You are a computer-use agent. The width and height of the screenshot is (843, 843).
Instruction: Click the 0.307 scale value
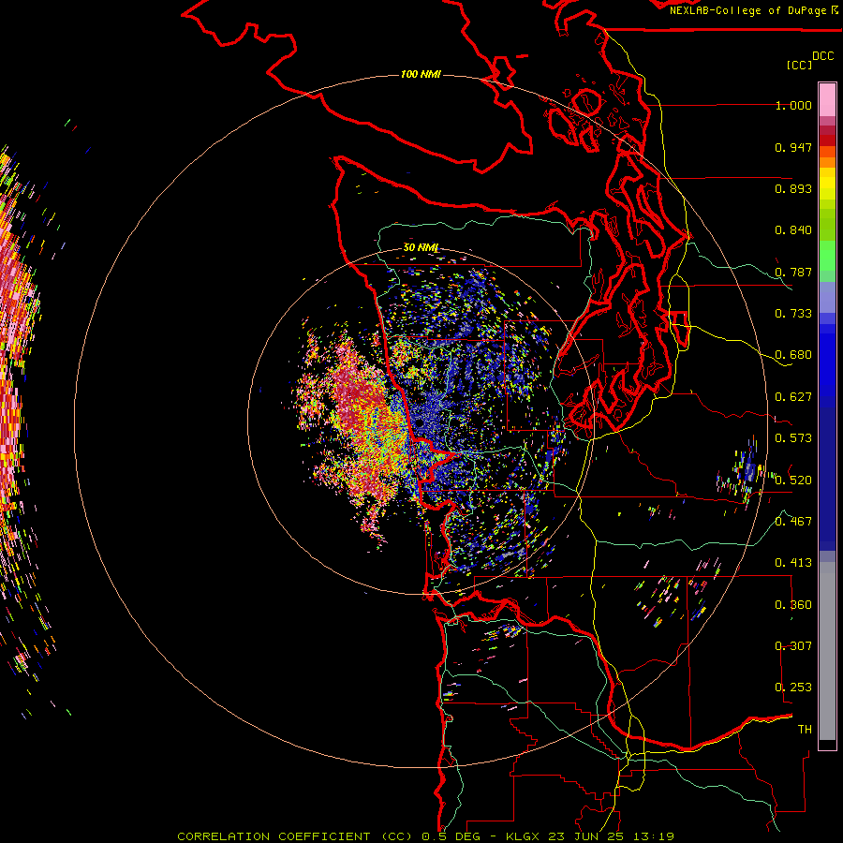pyautogui.click(x=793, y=646)
